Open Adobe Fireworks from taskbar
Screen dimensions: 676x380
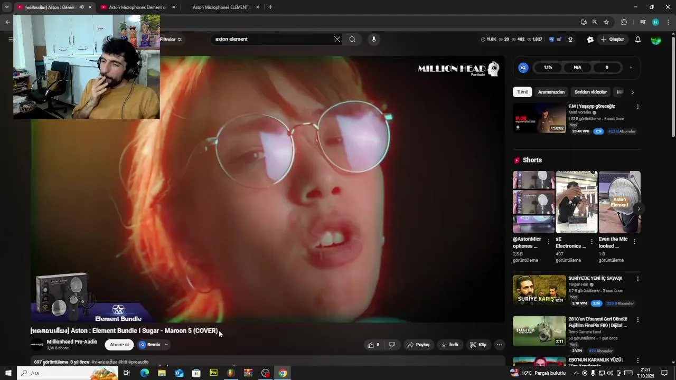pyautogui.click(x=213, y=373)
